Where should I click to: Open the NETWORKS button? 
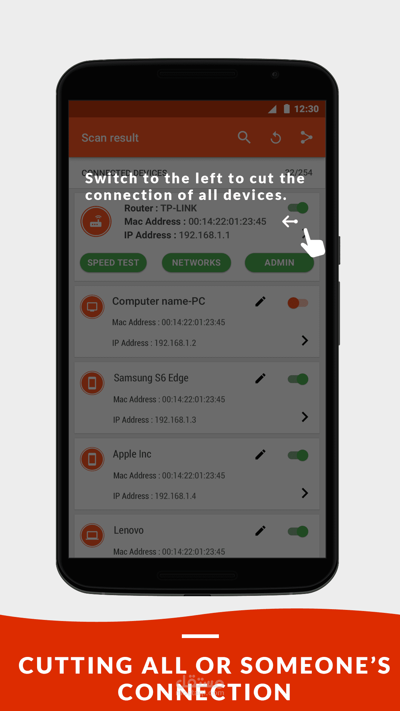pos(196,263)
